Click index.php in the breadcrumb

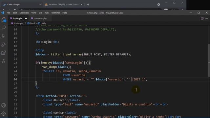tap(19, 23)
